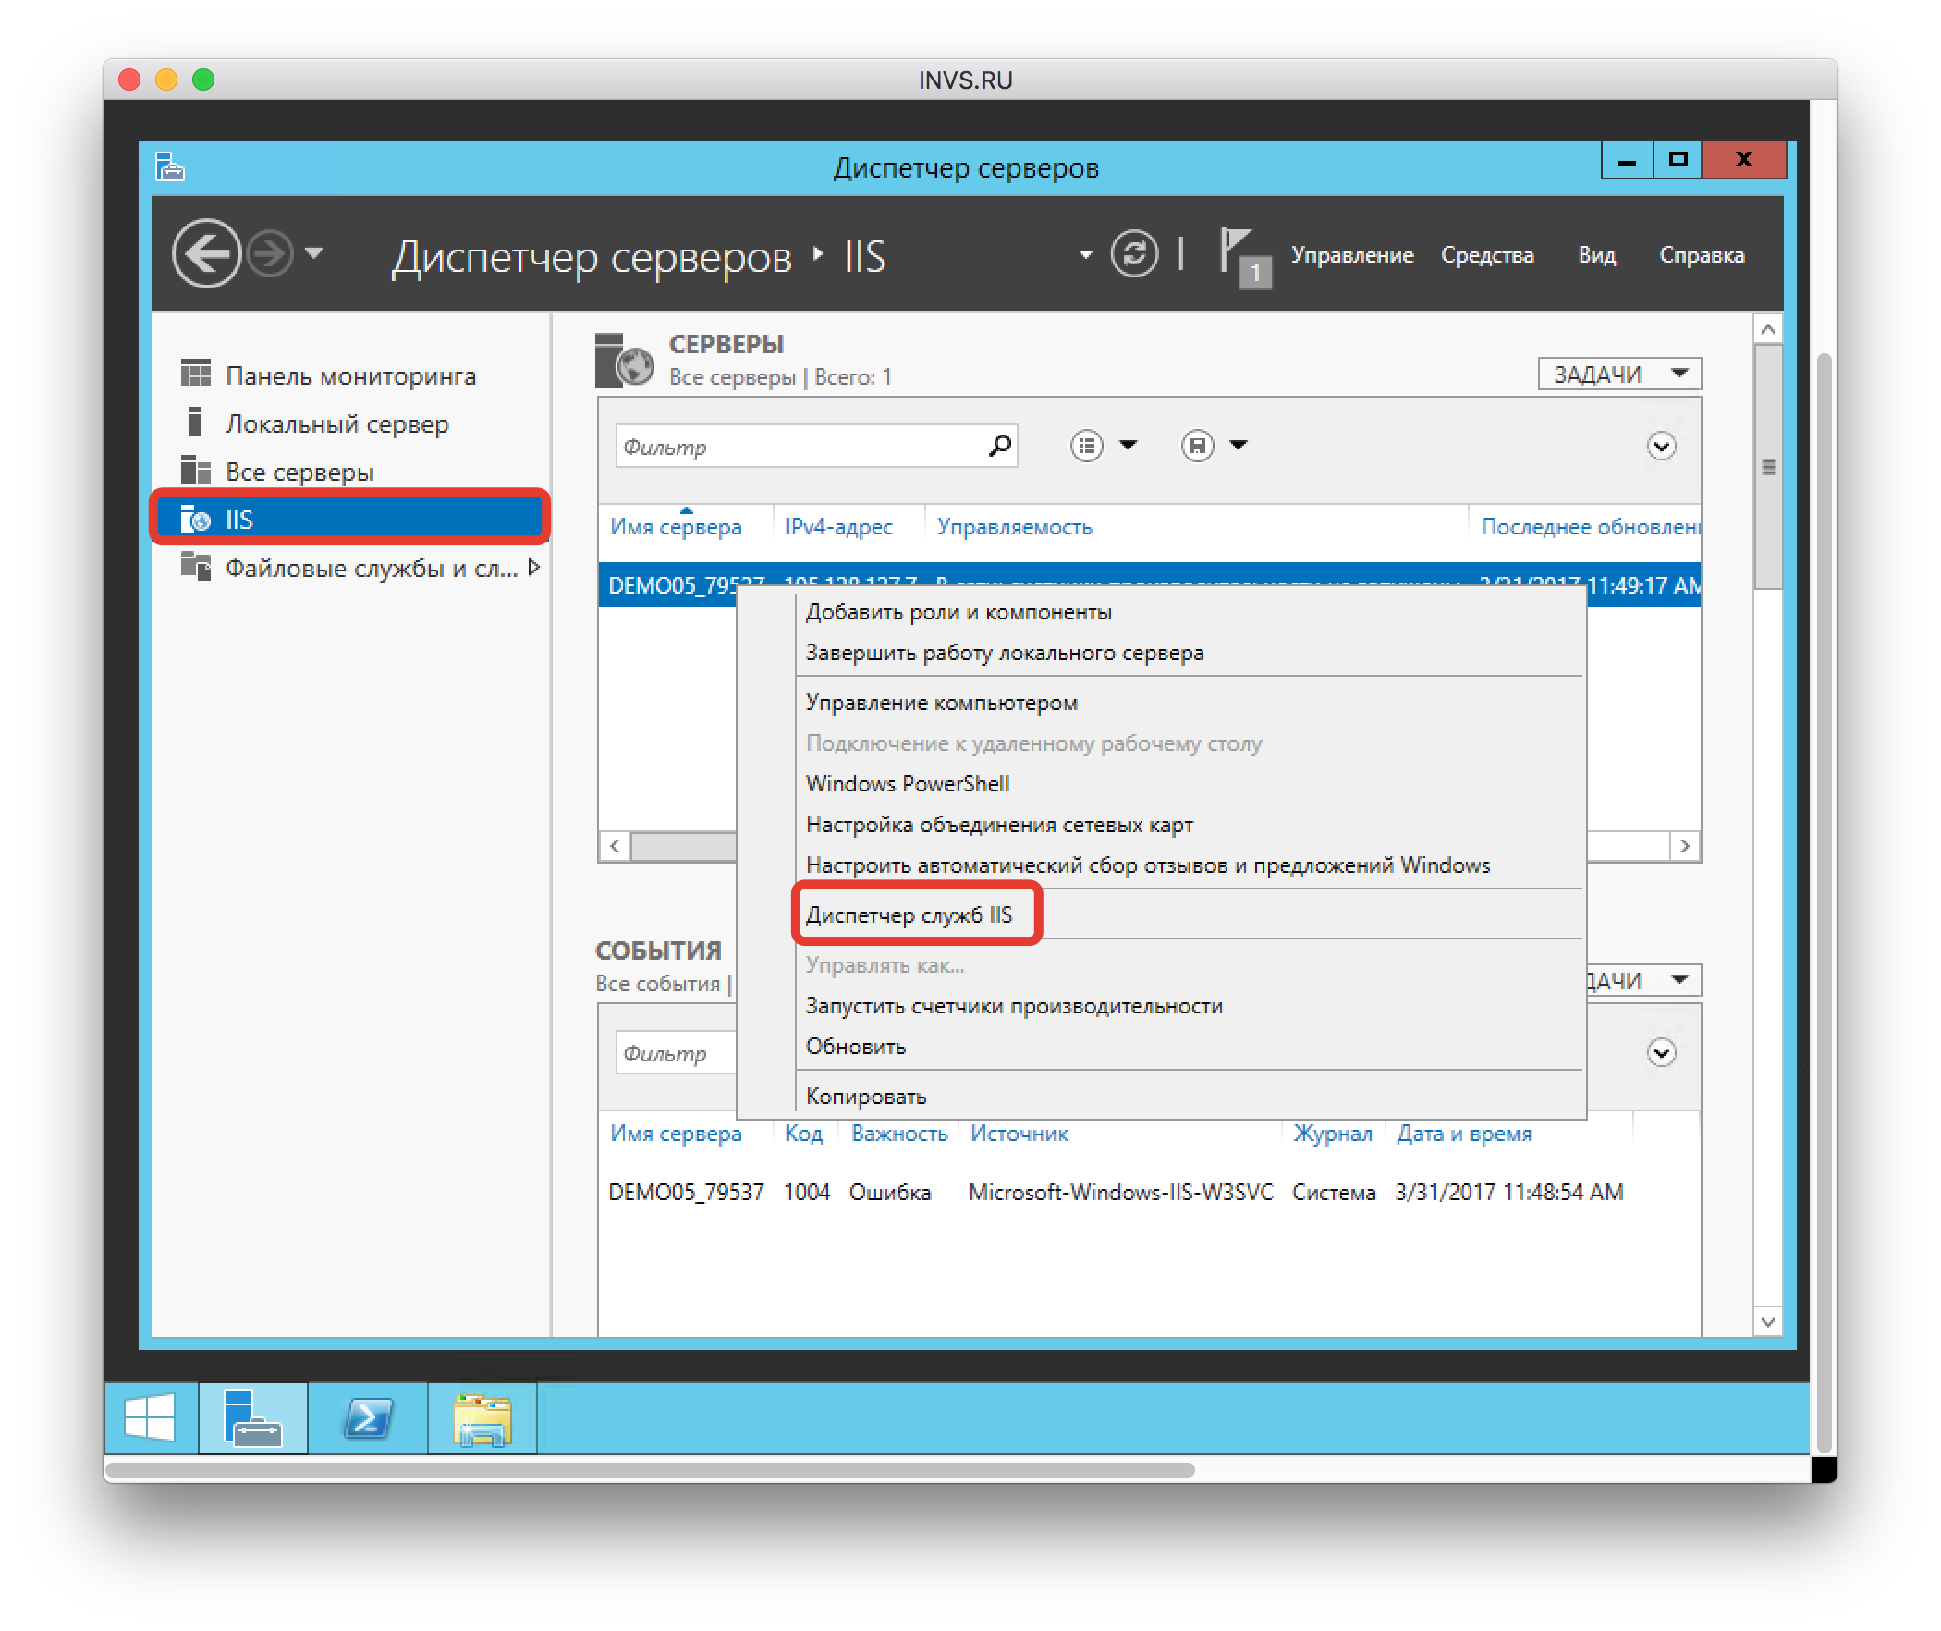Click the vertical scrollbar thumb

[1767, 467]
